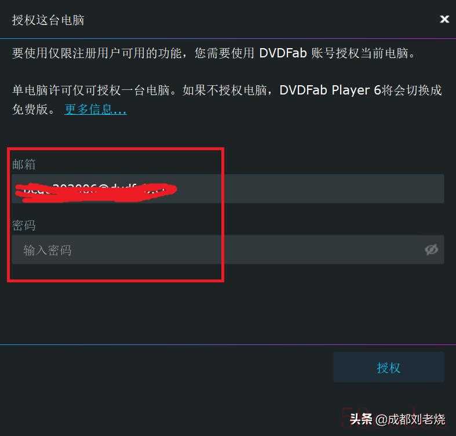The image size is (456, 436).
Task: Click the 单电脑许可仅可授权一台电脑 sentence
Action: (x=91, y=90)
